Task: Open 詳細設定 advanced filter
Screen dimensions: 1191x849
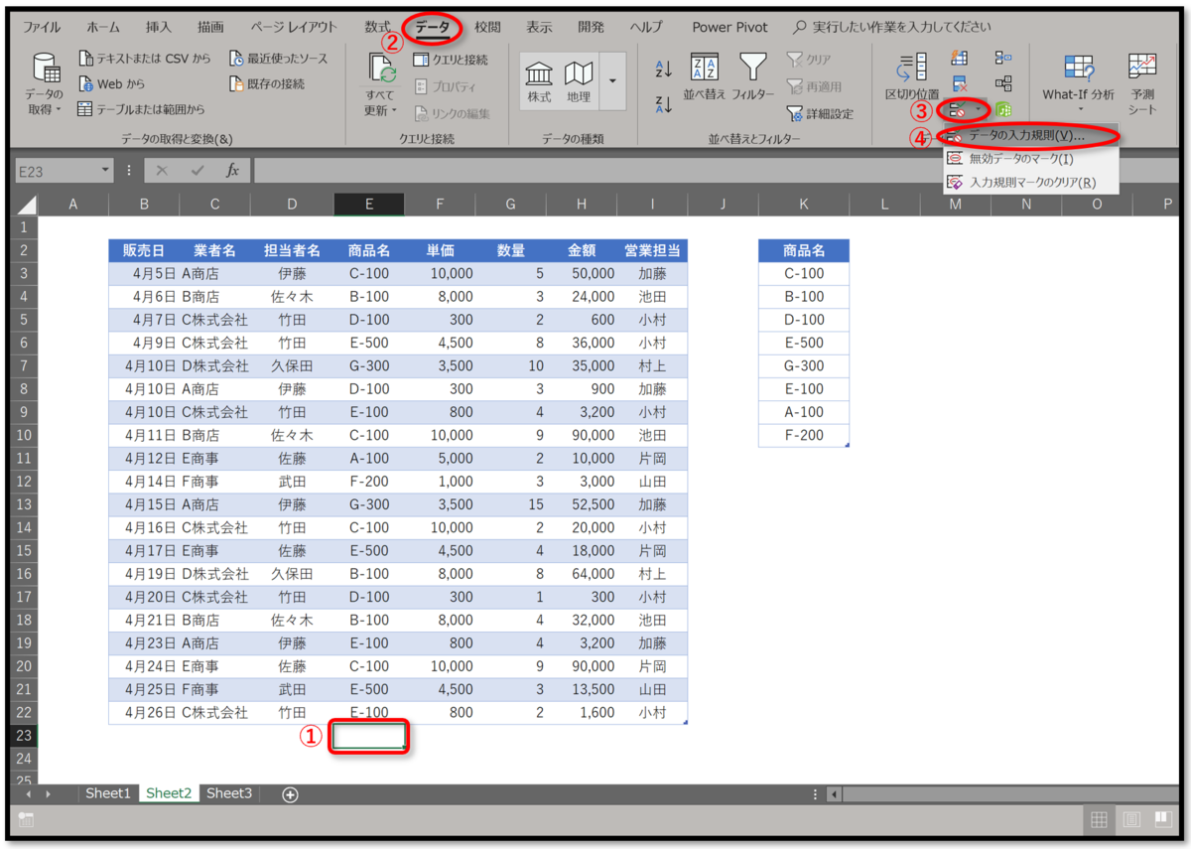Action: [x=819, y=114]
